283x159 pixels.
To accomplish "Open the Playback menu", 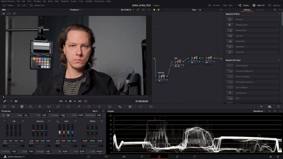I will pos(65,1).
